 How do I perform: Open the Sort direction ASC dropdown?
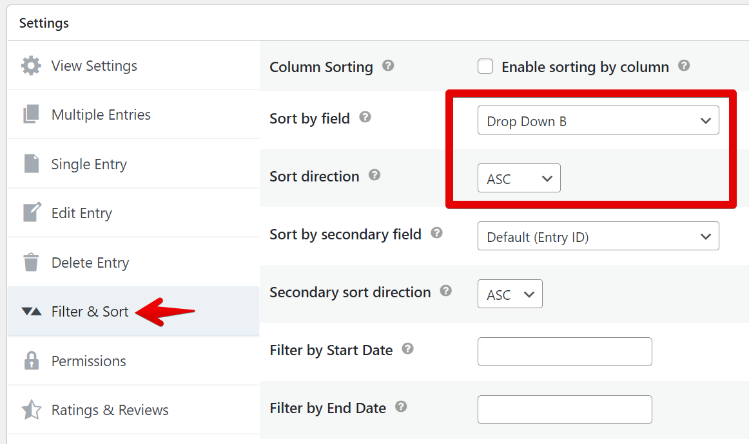519,178
